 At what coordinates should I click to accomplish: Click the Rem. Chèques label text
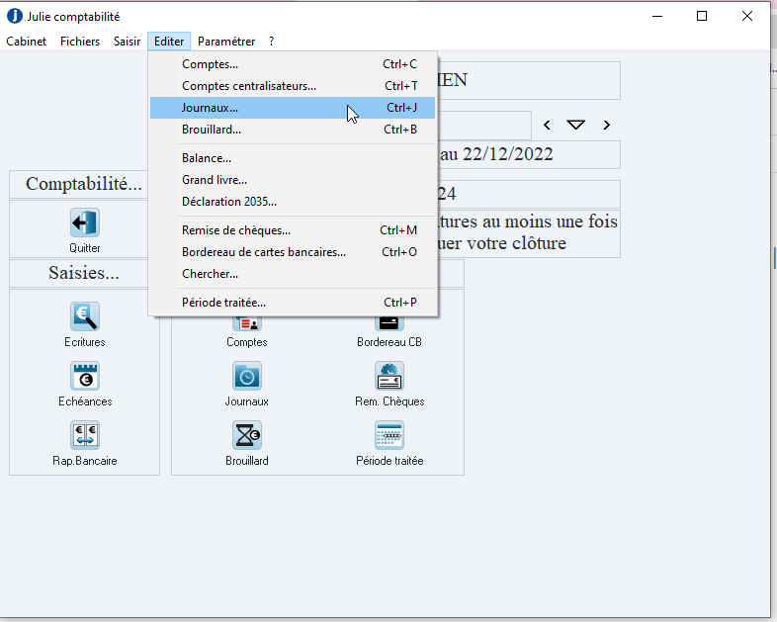[389, 401]
